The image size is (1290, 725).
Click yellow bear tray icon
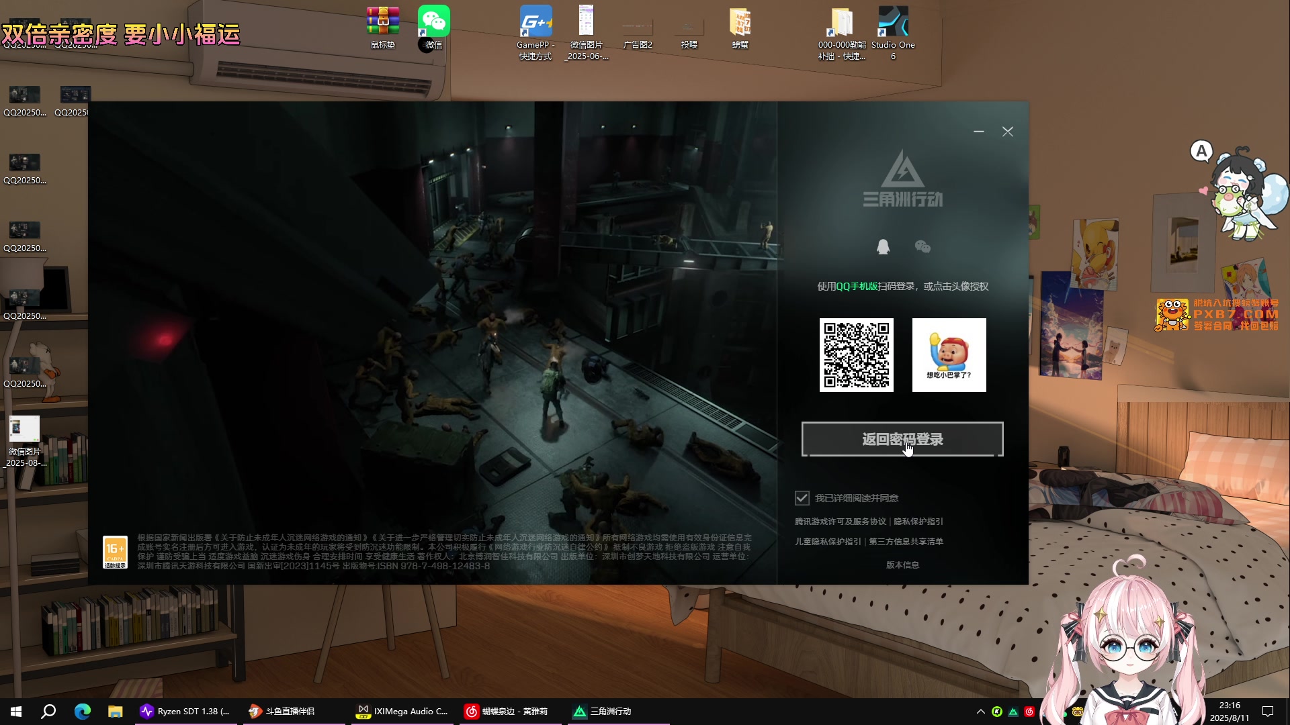click(x=1078, y=712)
